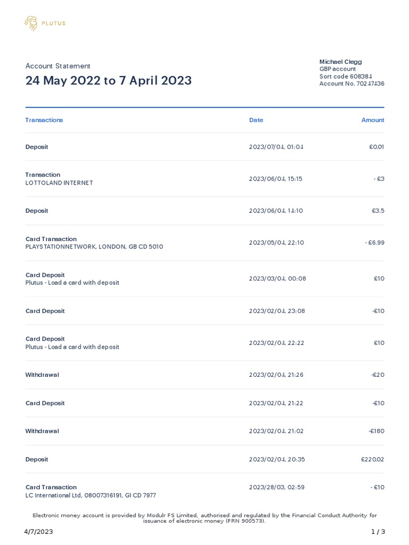Viewport: 409px width, 545px height.
Task: Select the LOTTOLAND INTERNET transaction
Action: 59,183
